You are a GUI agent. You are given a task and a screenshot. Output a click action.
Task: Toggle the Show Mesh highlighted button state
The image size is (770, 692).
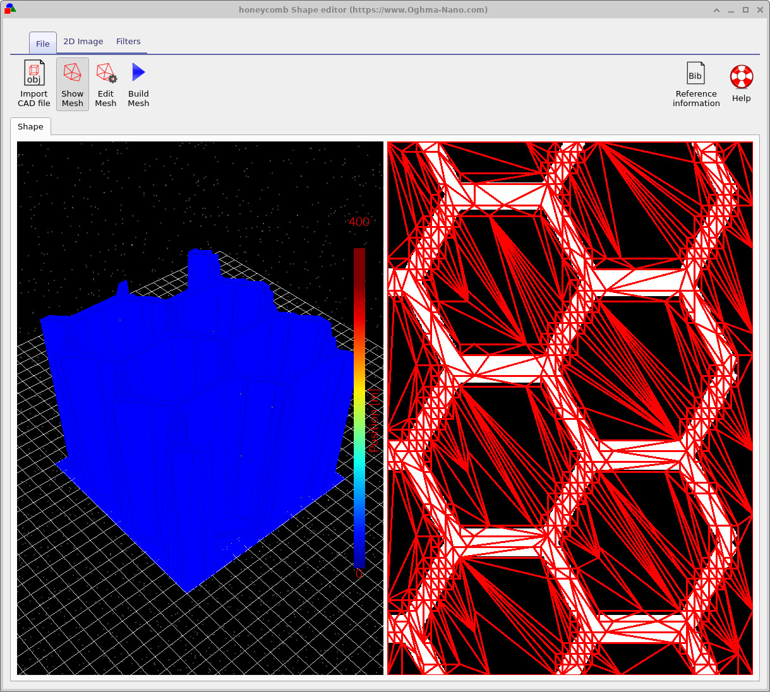click(x=72, y=84)
